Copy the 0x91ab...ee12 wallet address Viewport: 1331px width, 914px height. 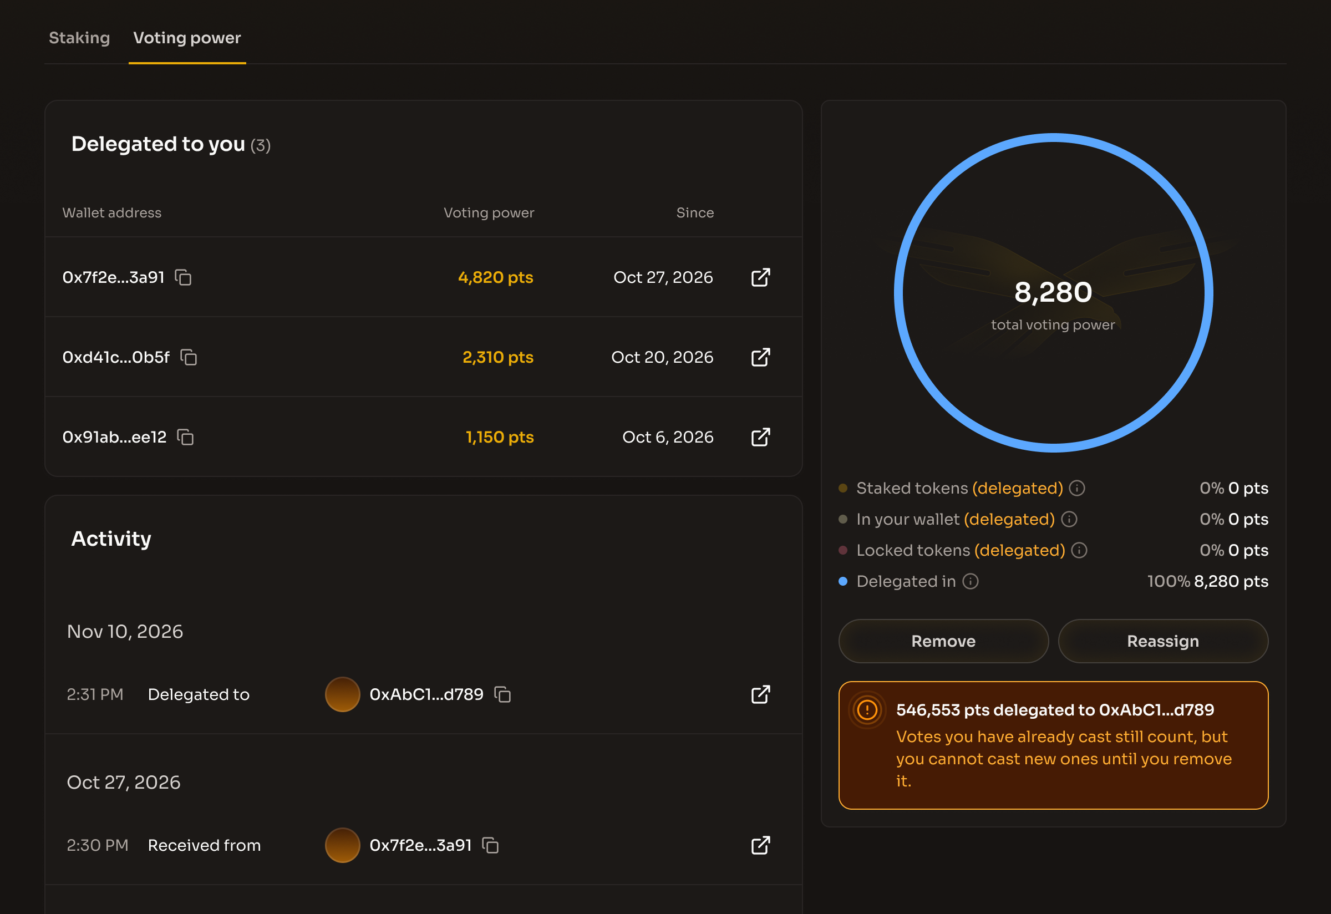point(185,438)
